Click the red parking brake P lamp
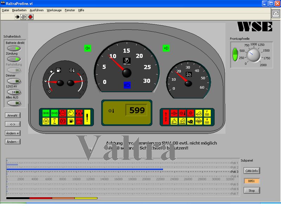Screen dimensions: 281x206 [x=63, y=121]
